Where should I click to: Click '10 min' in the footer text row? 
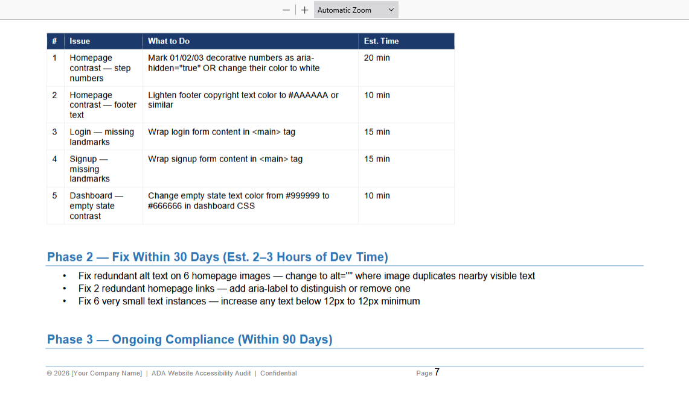(x=377, y=95)
